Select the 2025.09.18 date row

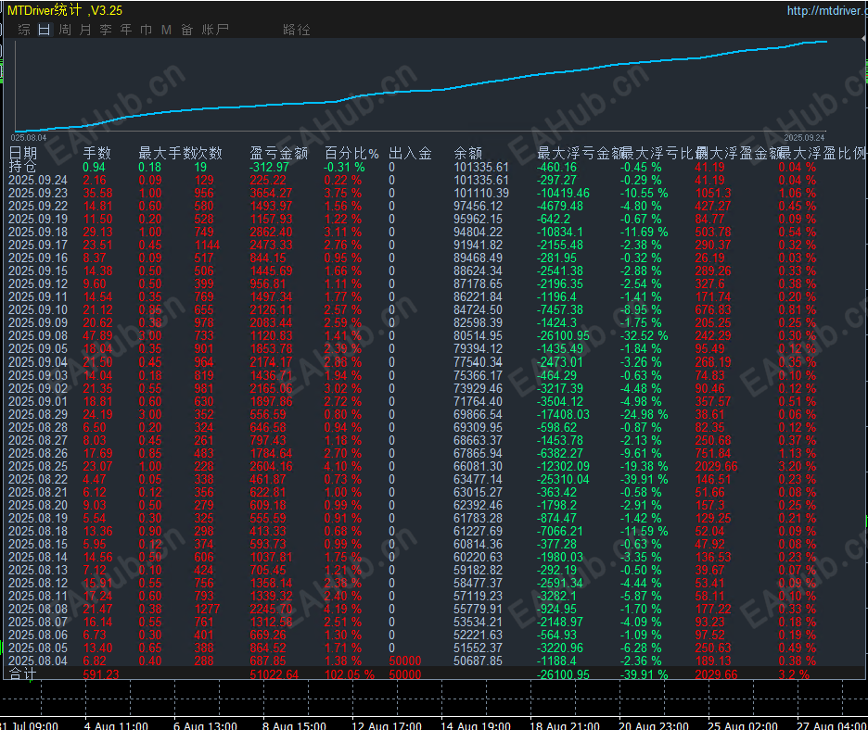pyautogui.click(x=38, y=233)
